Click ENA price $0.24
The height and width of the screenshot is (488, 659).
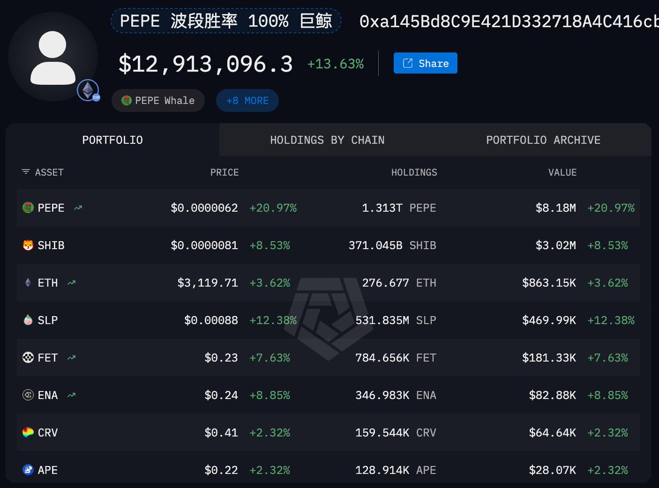pos(221,395)
